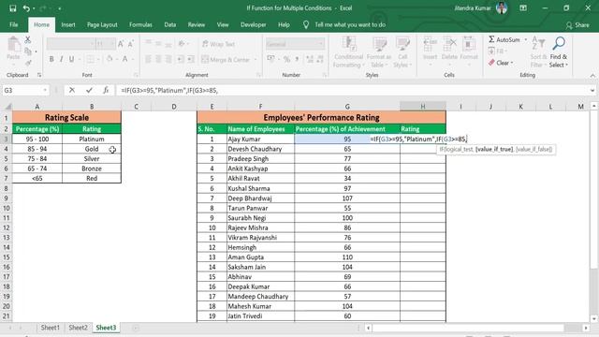Click the Save icon in title bar

[12, 8]
